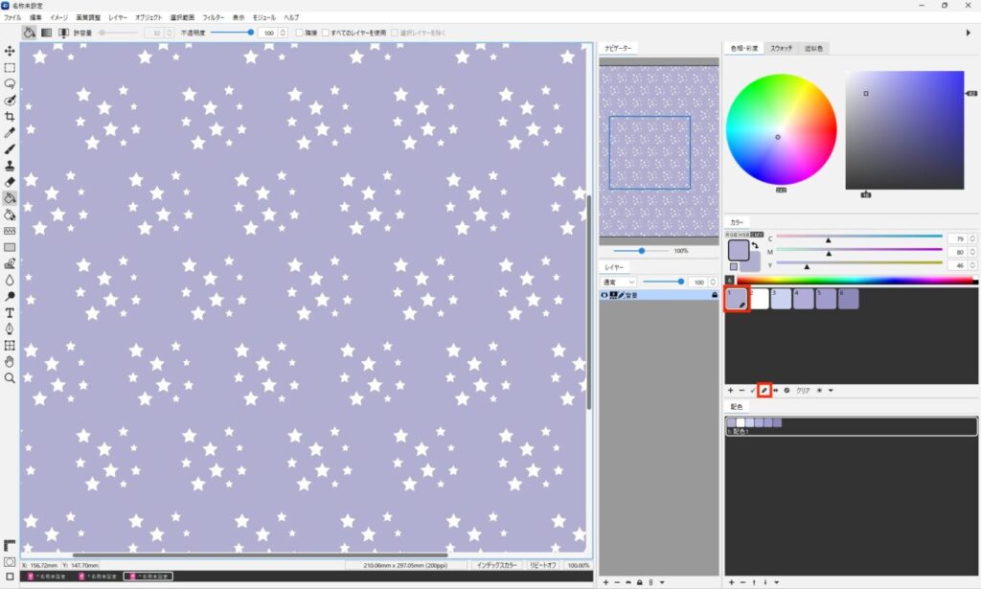Image resolution: width=981 pixels, height=589 pixels.
Task: Select the Hand pan tool
Action: pos(10,361)
